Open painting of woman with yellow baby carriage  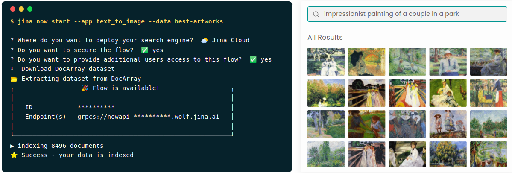tap(489, 93)
